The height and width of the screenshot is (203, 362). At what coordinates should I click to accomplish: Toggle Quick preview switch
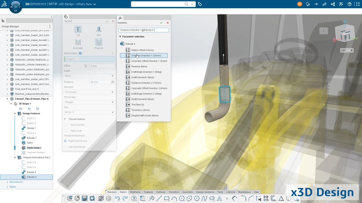(66, 125)
